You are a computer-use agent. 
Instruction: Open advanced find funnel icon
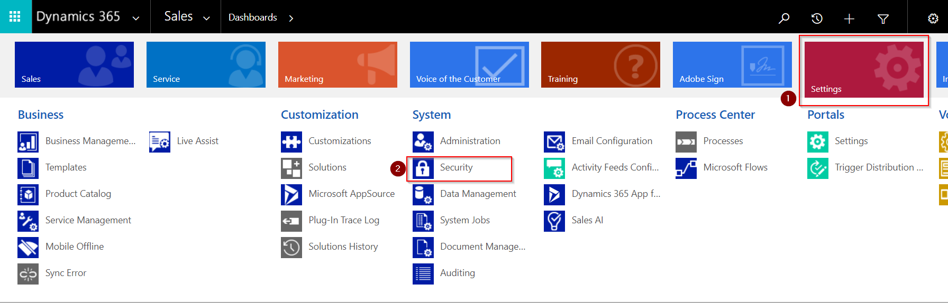pyautogui.click(x=883, y=18)
